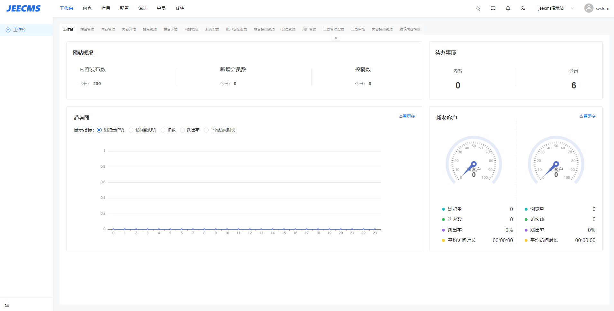The height and width of the screenshot is (311, 614).
Task: Click the 工作台 sidebar icon
Action: pyautogui.click(x=8, y=30)
